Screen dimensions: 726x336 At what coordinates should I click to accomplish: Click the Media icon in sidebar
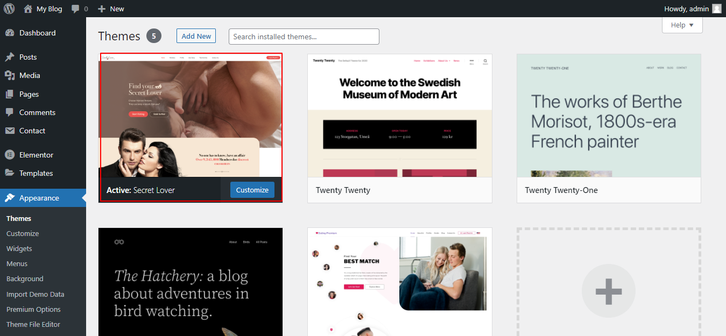[x=10, y=75]
